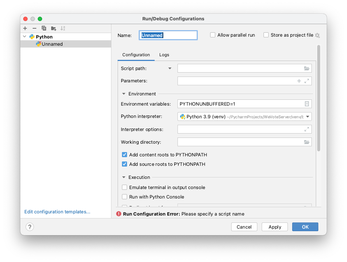
Task: Click the run configuration error icon
Action: [119, 214]
